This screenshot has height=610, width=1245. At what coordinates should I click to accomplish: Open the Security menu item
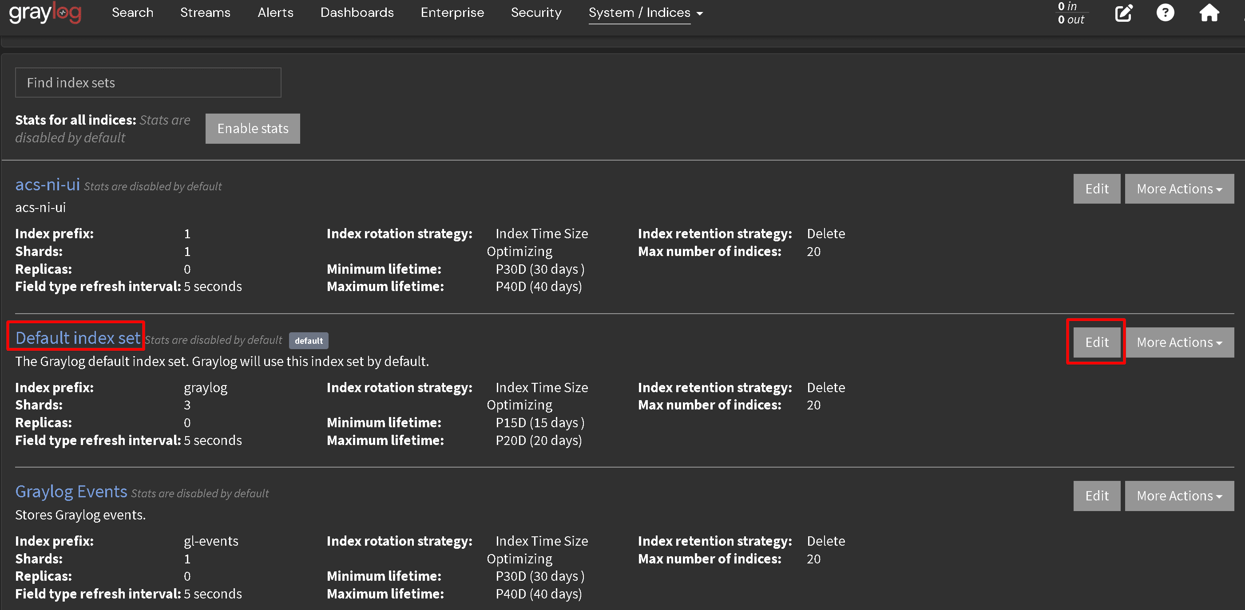[x=536, y=12]
